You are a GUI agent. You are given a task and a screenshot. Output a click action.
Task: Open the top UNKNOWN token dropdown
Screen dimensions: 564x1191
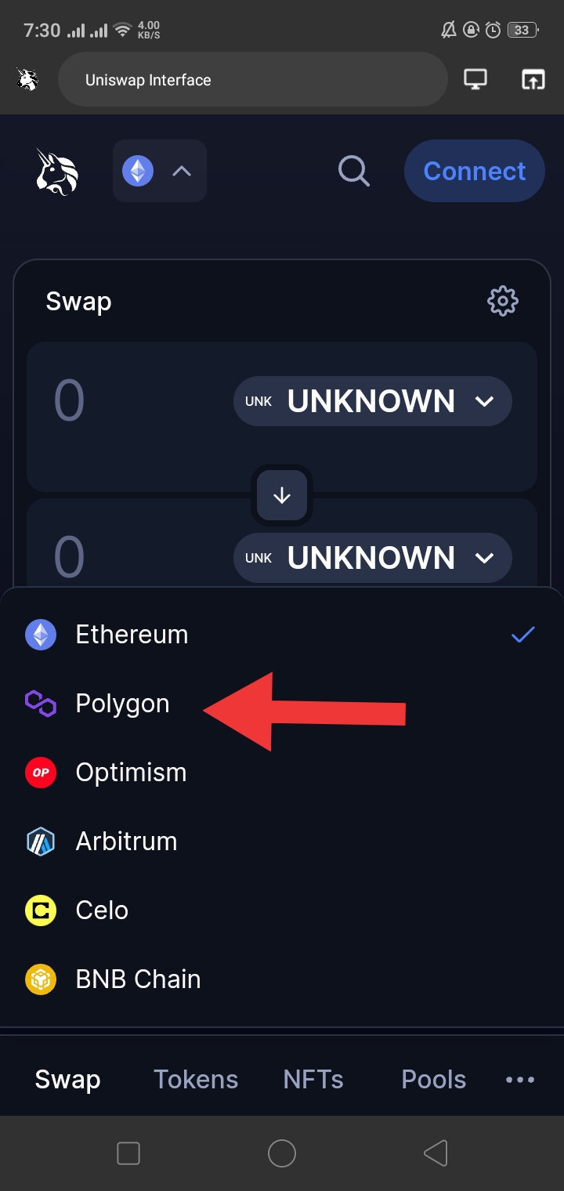click(373, 401)
